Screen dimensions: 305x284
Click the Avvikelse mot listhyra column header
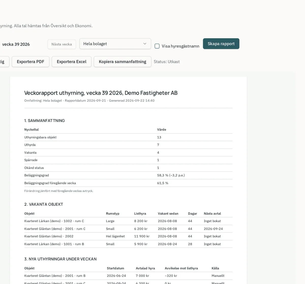click(181, 268)
